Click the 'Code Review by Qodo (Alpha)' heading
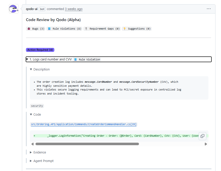Screen dimensions: 221x171 (53, 20)
